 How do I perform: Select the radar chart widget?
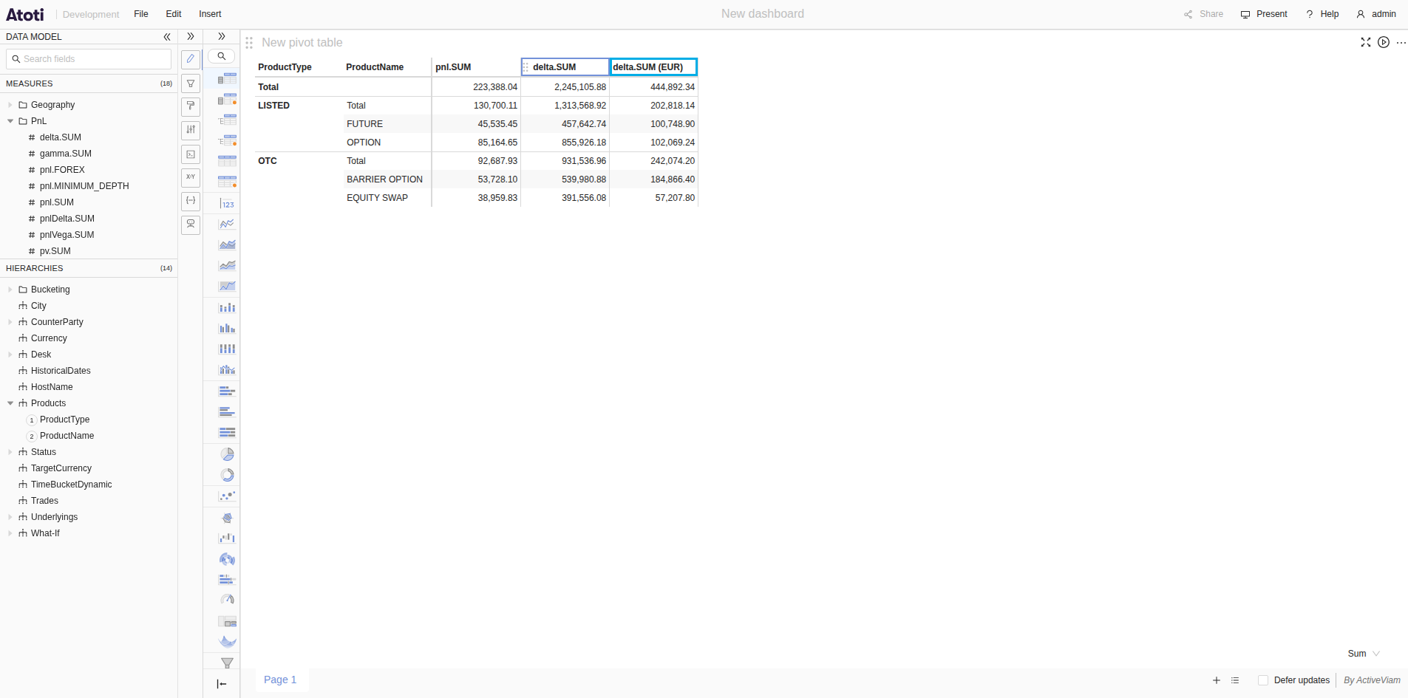[228, 518]
